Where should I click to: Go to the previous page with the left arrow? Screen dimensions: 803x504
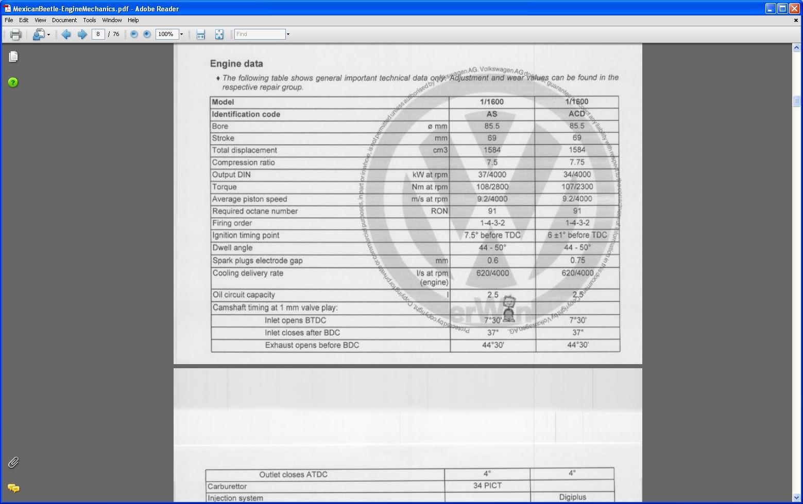66,34
